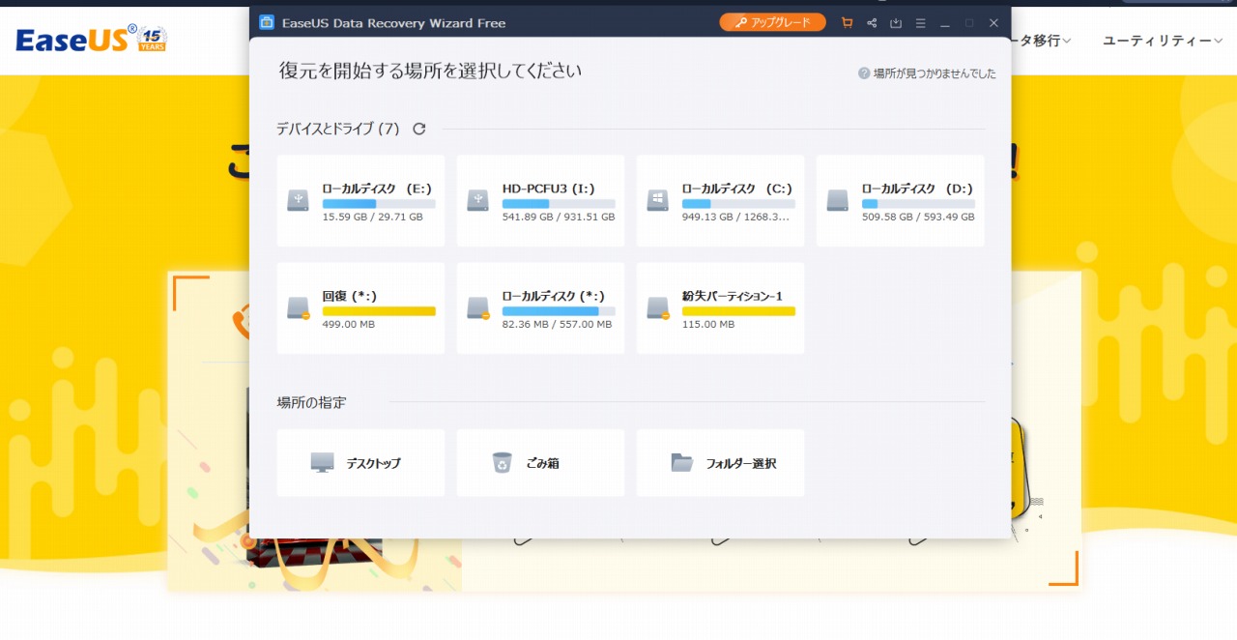Click the drive icon for 回復 (*:)
This screenshot has height=640, width=1237.
(x=298, y=308)
